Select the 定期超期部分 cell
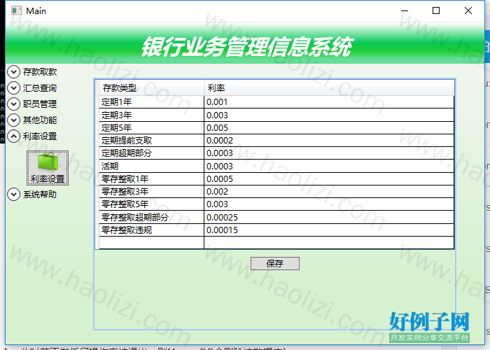Image resolution: width=490 pixels, height=350 pixels. click(152, 153)
